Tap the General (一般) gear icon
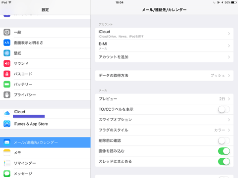The width and height of the screenshot is (238, 178). coord(7,32)
